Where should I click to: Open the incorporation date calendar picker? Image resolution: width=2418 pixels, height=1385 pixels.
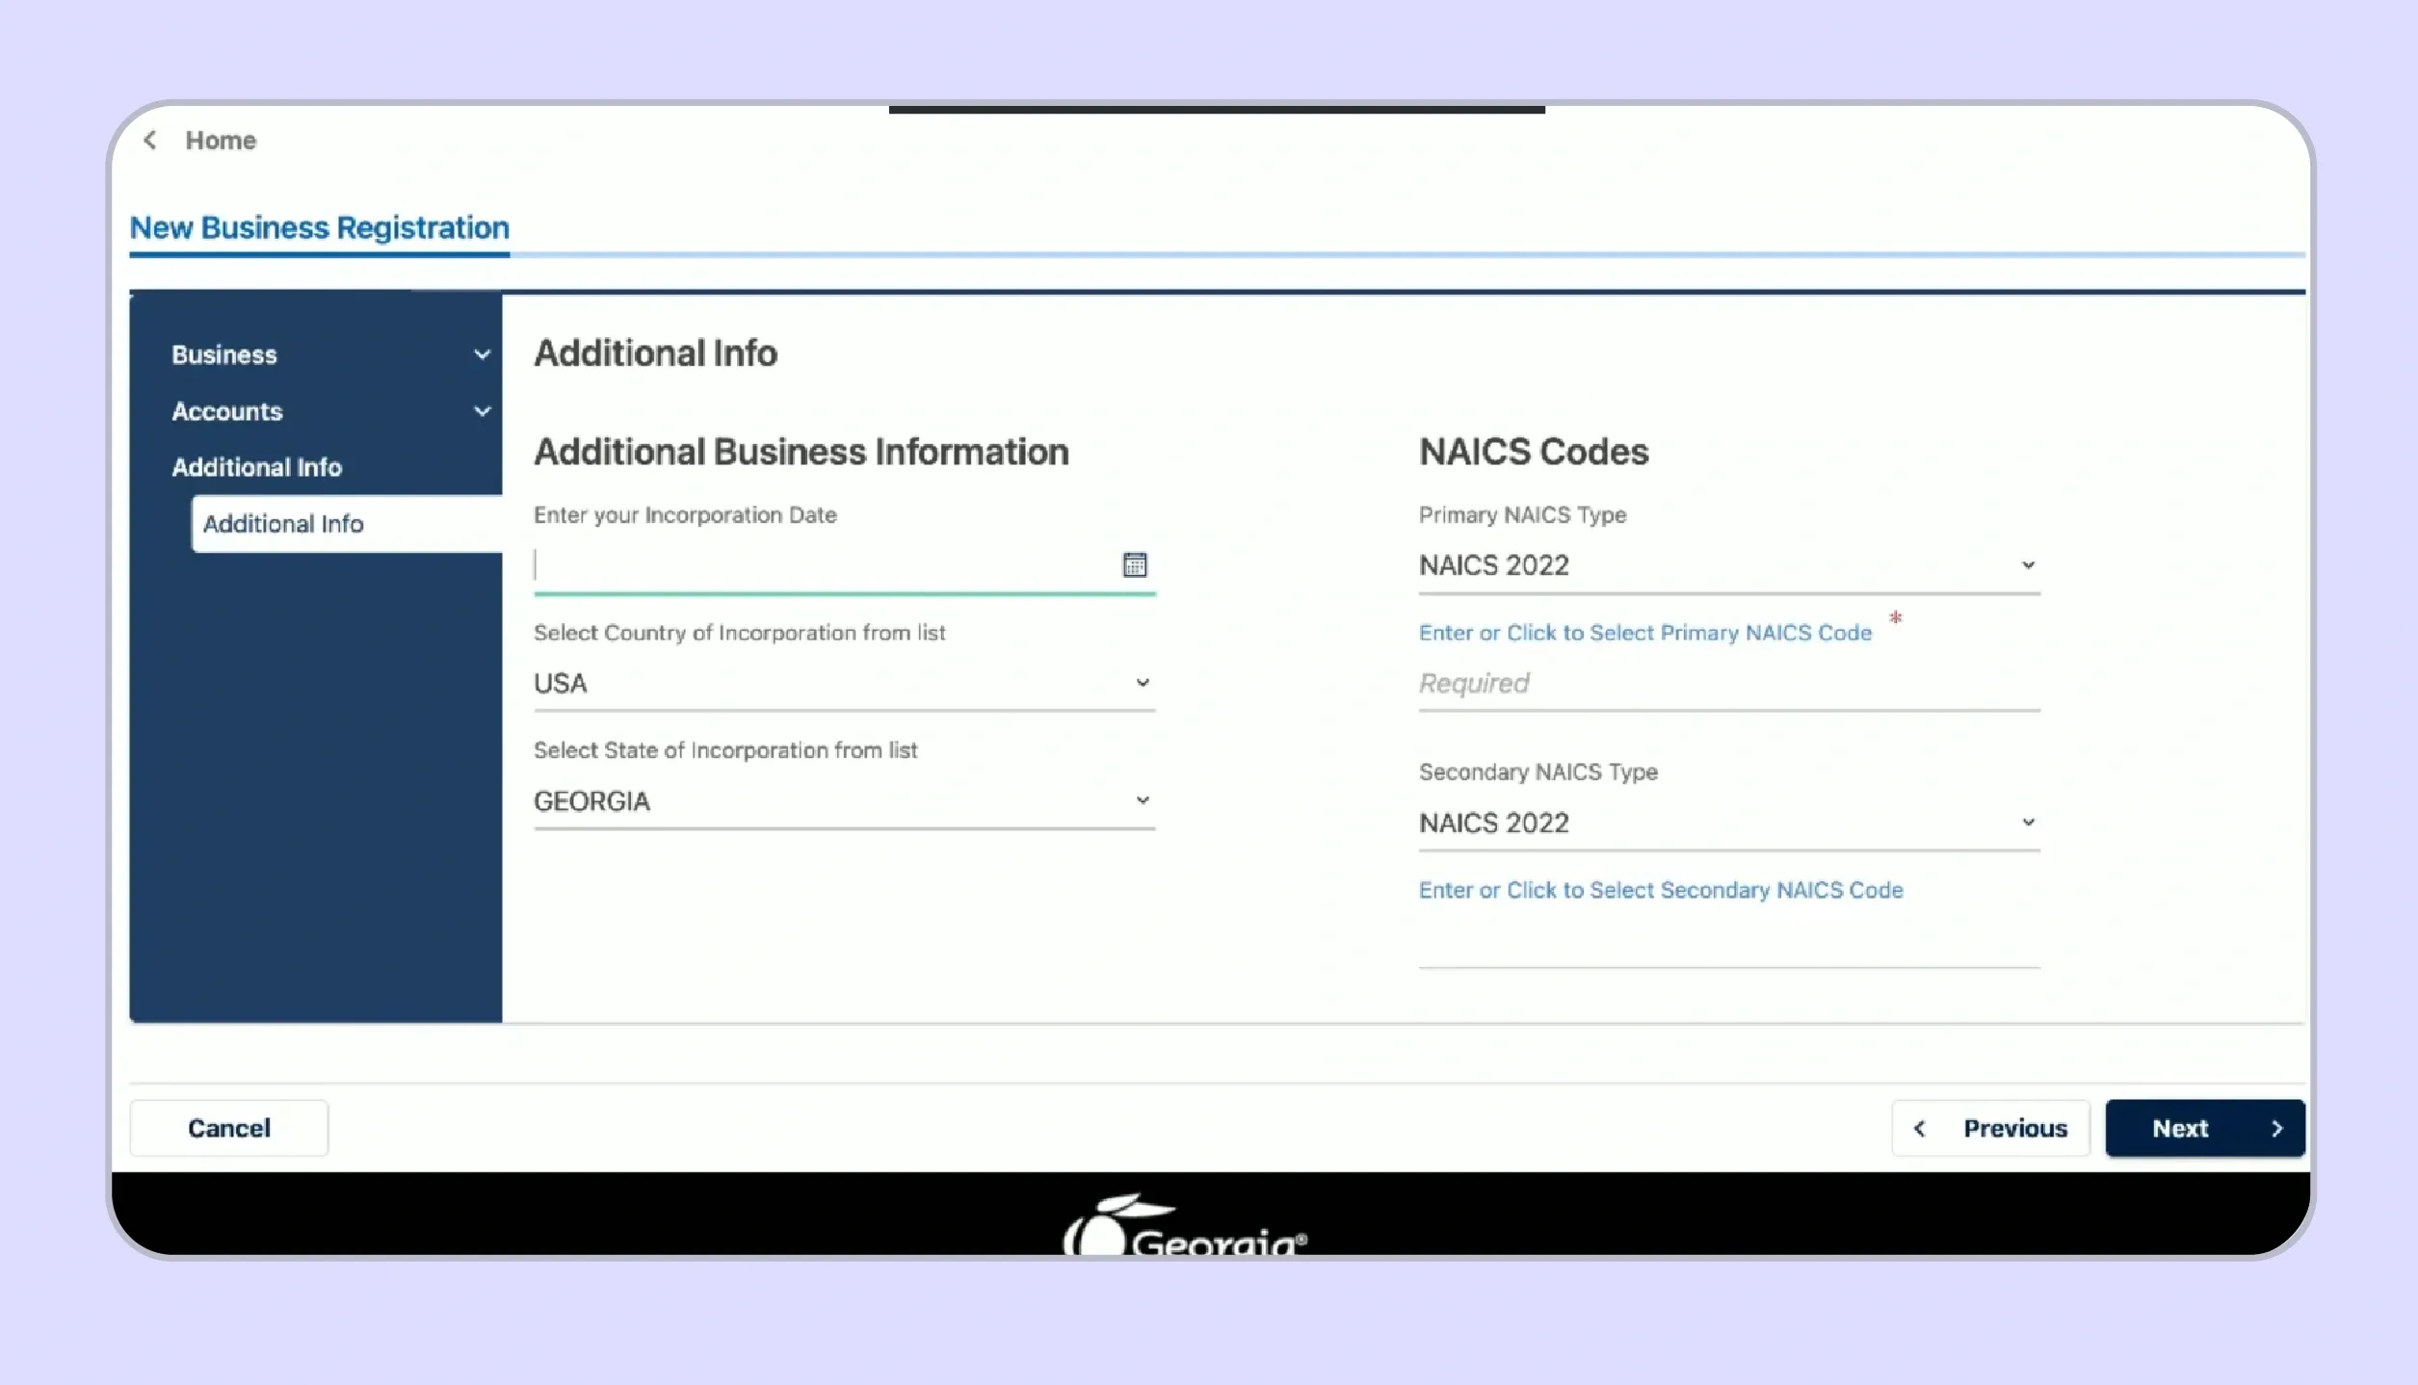[1135, 564]
